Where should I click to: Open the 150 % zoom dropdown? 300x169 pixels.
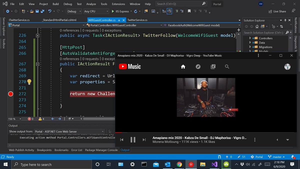(15, 119)
